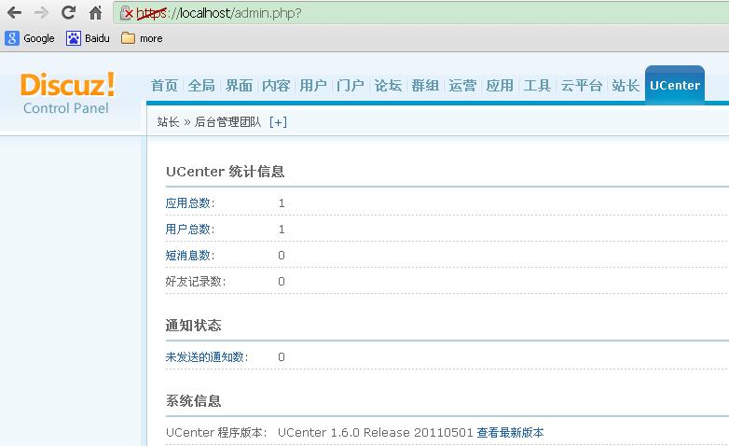Open the 用户 tab

313,85
